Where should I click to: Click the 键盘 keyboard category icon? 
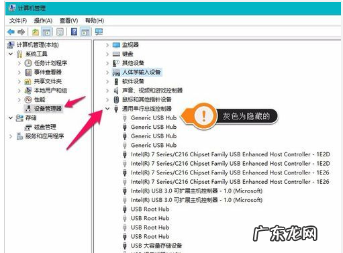(x=116, y=54)
